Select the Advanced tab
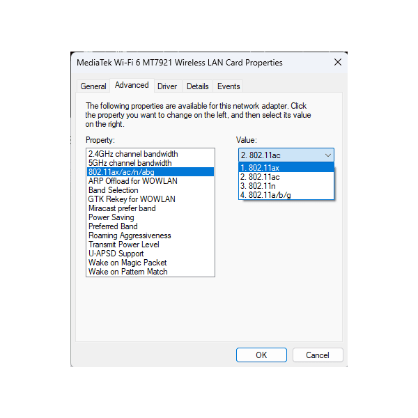The height and width of the screenshot is (418, 418). [x=132, y=85]
